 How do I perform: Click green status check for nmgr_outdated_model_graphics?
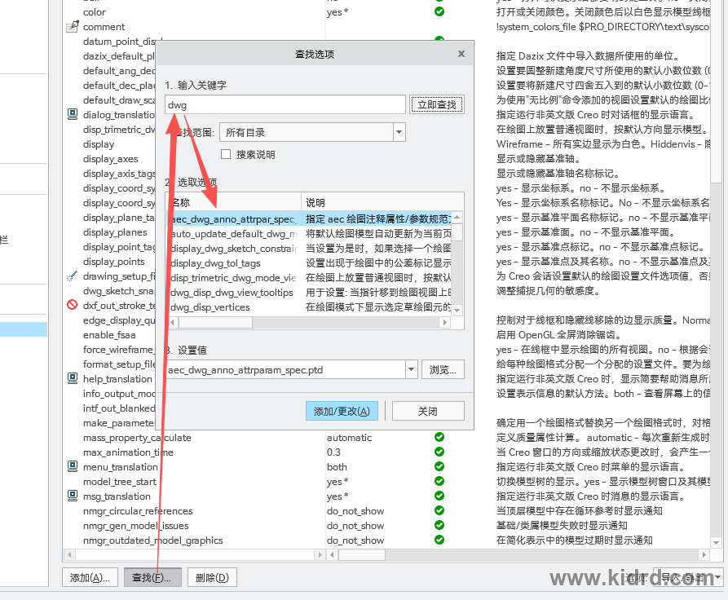(x=439, y=540)
